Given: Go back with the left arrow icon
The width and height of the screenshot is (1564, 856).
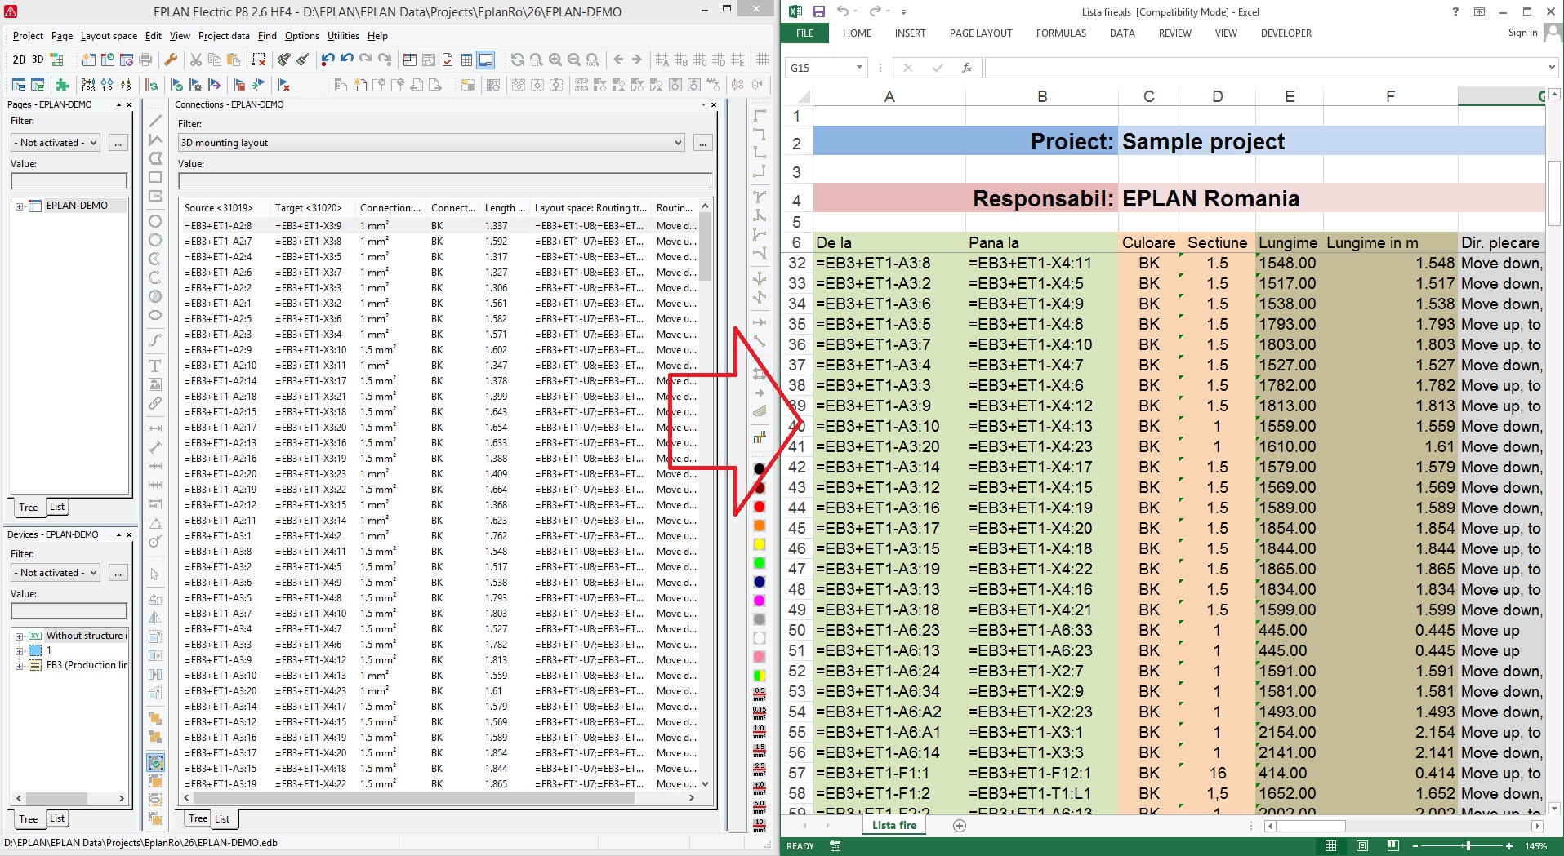Looking at the screenshot, I should tap(618, 60).
